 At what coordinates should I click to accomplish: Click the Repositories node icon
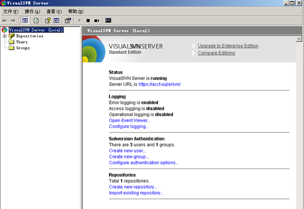(x=11, y=36)
